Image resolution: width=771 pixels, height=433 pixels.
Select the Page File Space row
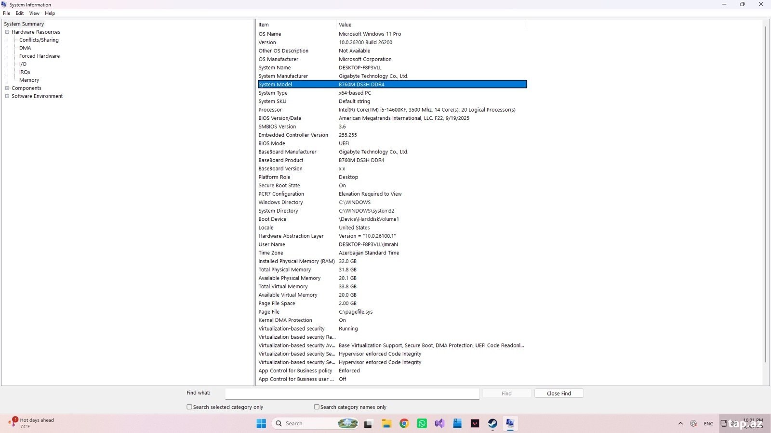coord(392,304)
